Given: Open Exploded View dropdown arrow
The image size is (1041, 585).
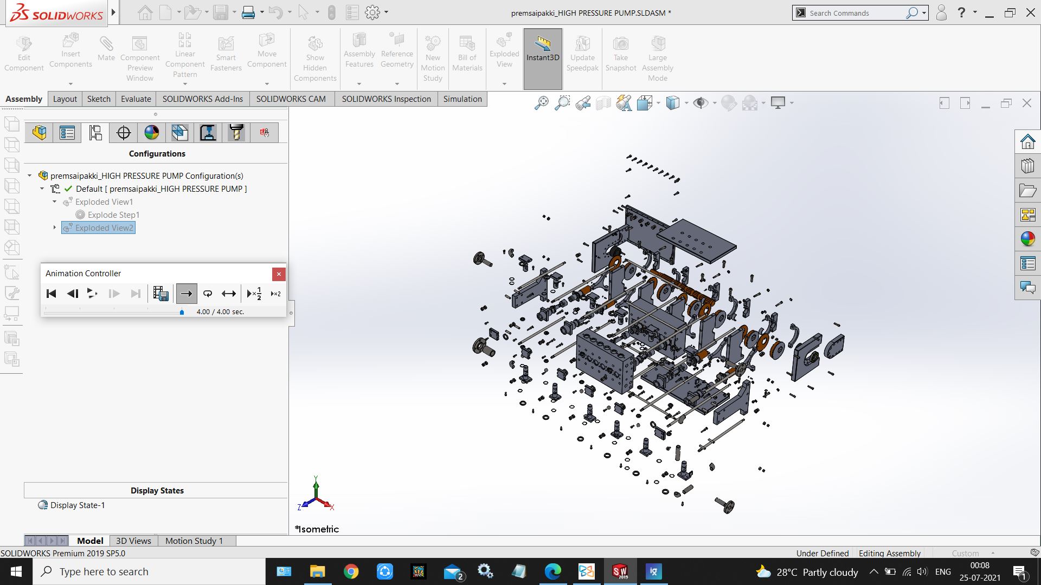Looking at the screenshot, I should 504,84.
